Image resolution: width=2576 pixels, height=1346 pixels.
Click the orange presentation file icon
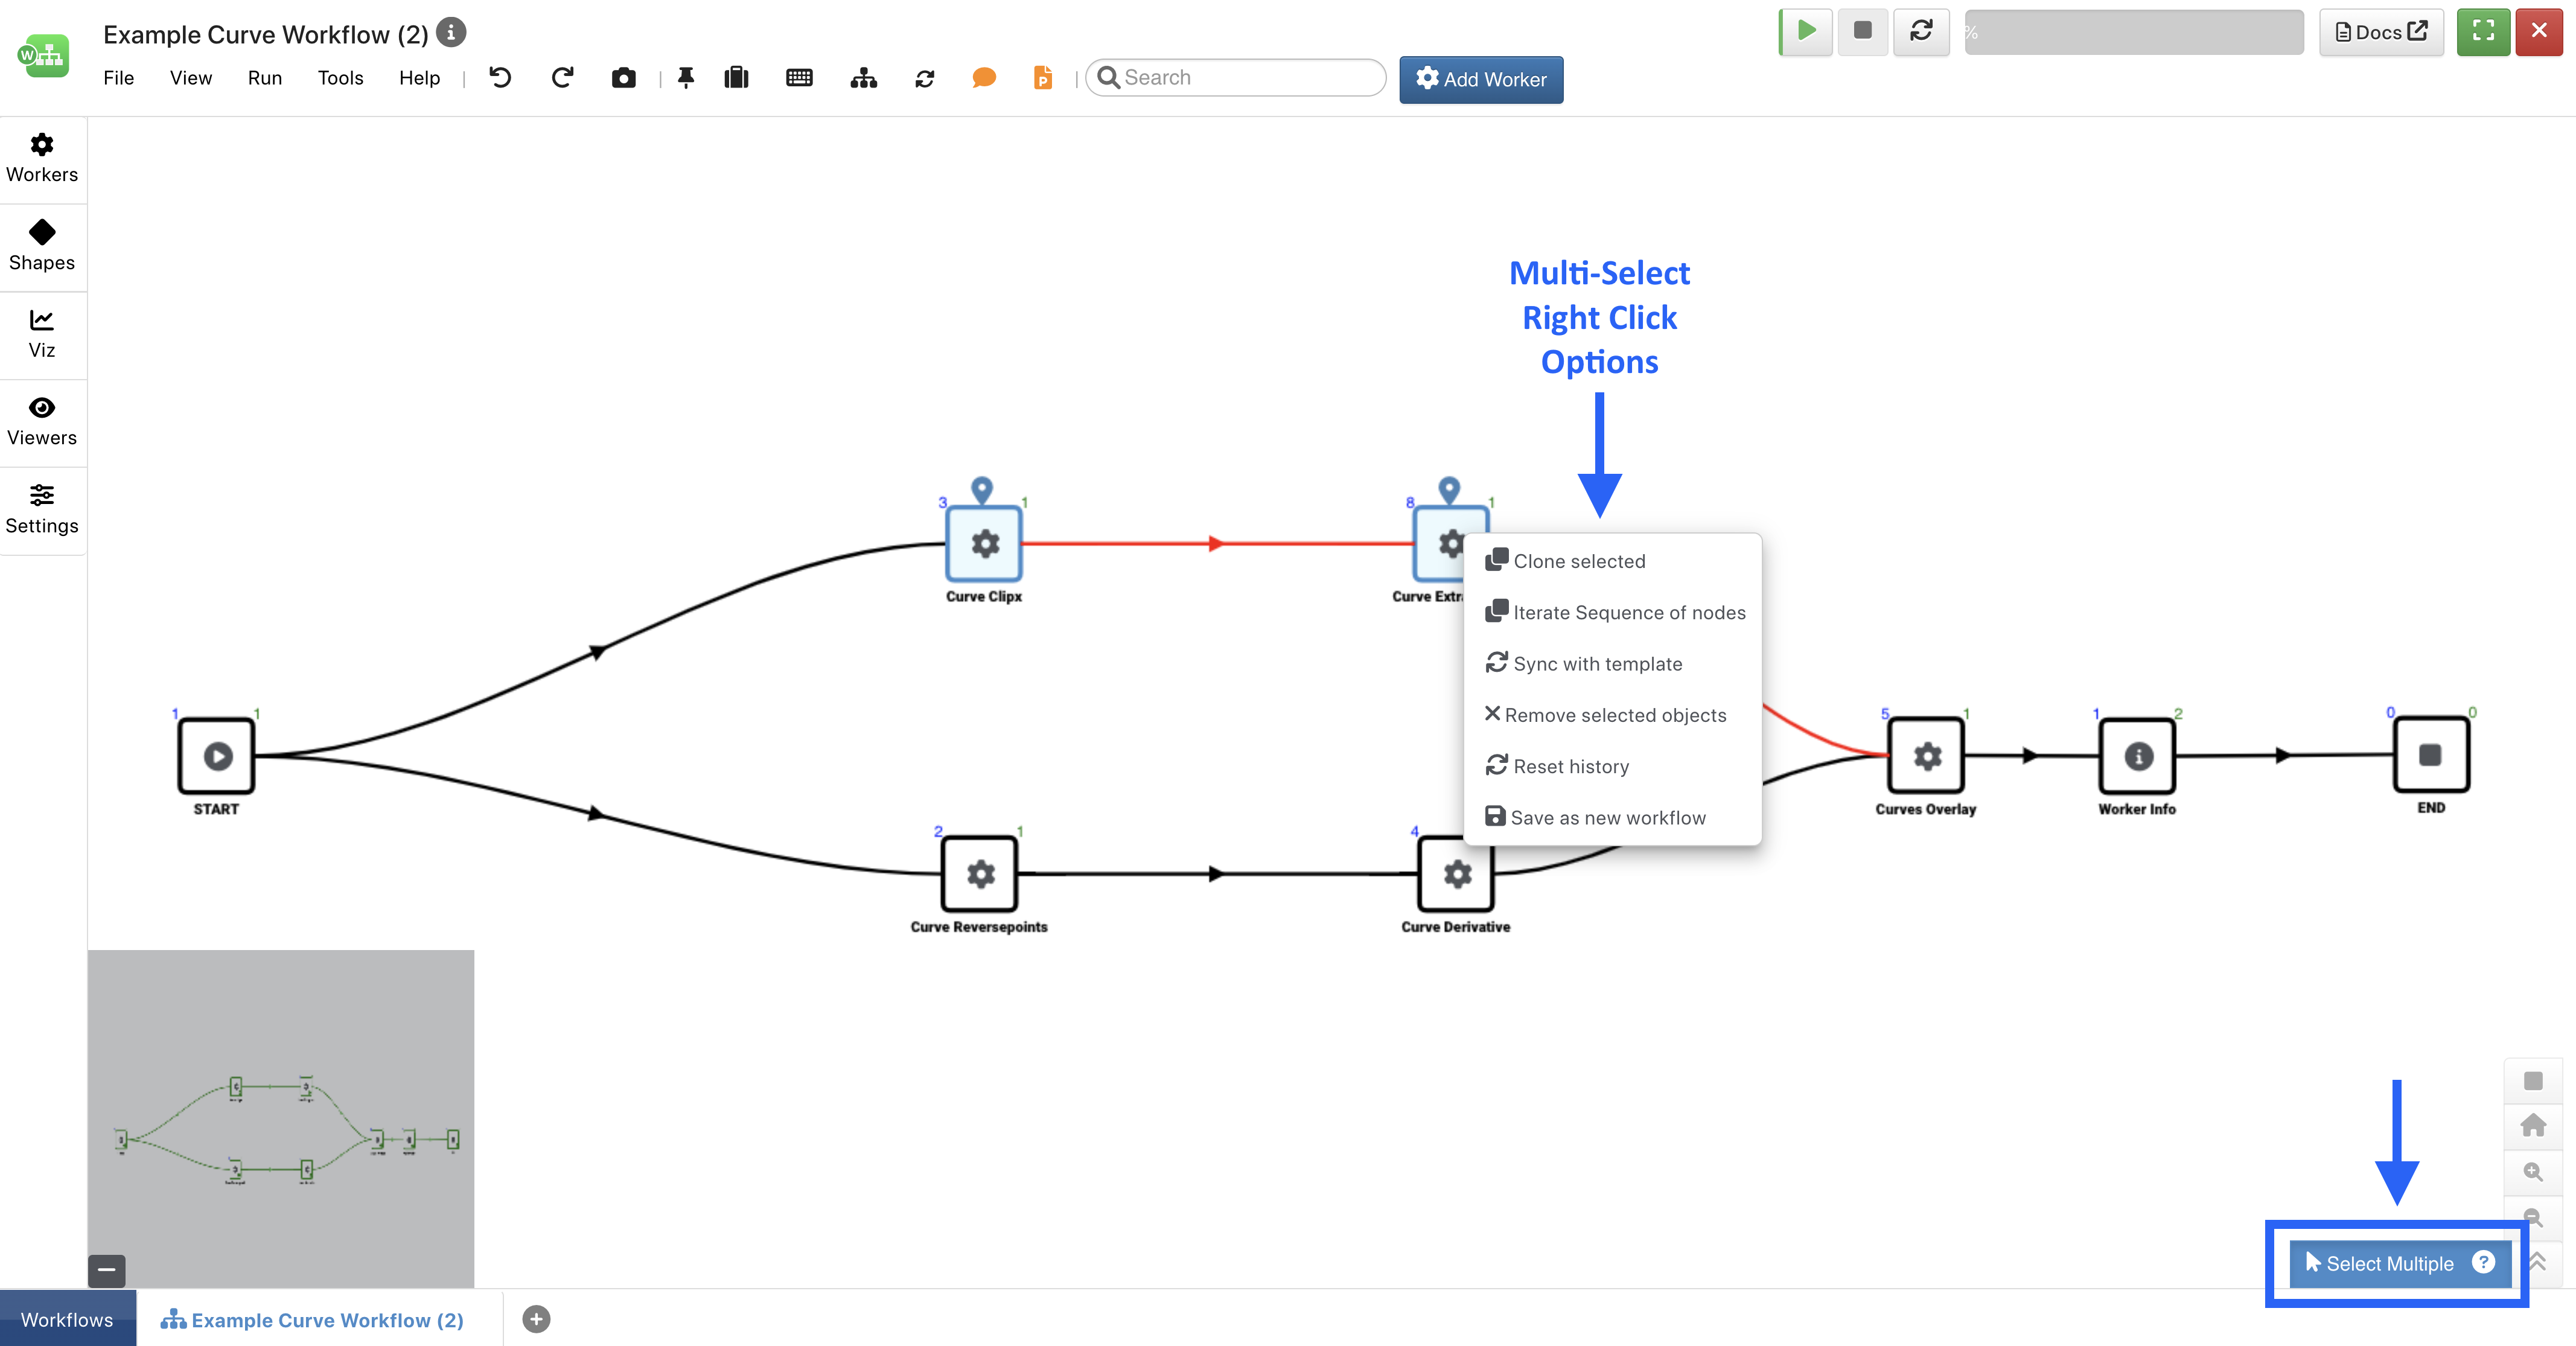(1042, 78)
